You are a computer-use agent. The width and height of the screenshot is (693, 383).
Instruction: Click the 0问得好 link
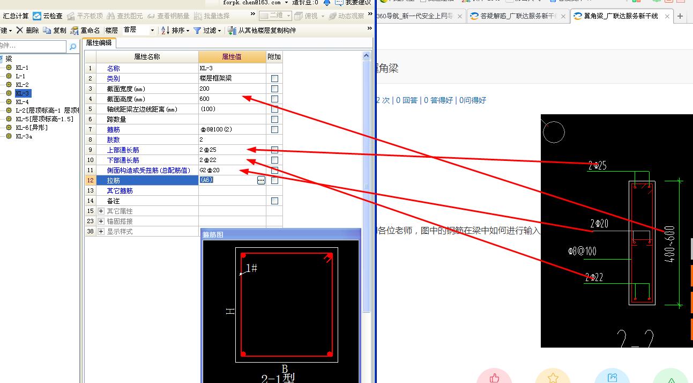point(473,100)
